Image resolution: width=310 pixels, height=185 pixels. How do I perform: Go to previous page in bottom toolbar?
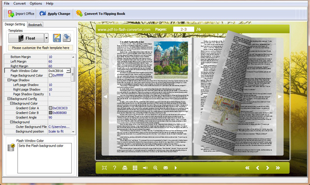(x=257, y=168)
